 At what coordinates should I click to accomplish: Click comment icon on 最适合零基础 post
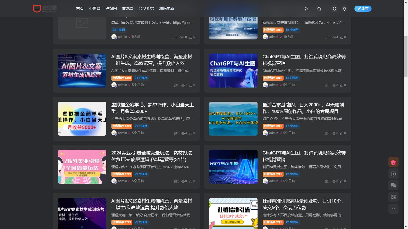(326, 133)
